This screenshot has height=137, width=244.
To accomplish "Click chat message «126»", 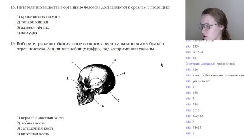I will (x=195, y=70).
